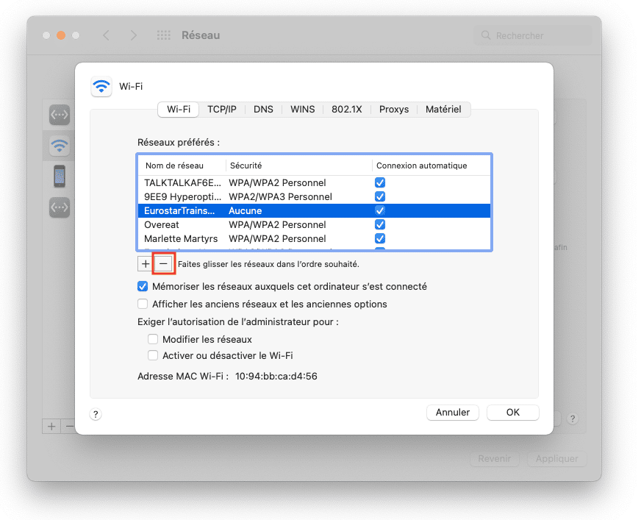Image resolution: width=641 pixels, height=520 pixels.
Task: Check "Activer ou désactiver le Wi-Fi" option
Action: (153, 355)
